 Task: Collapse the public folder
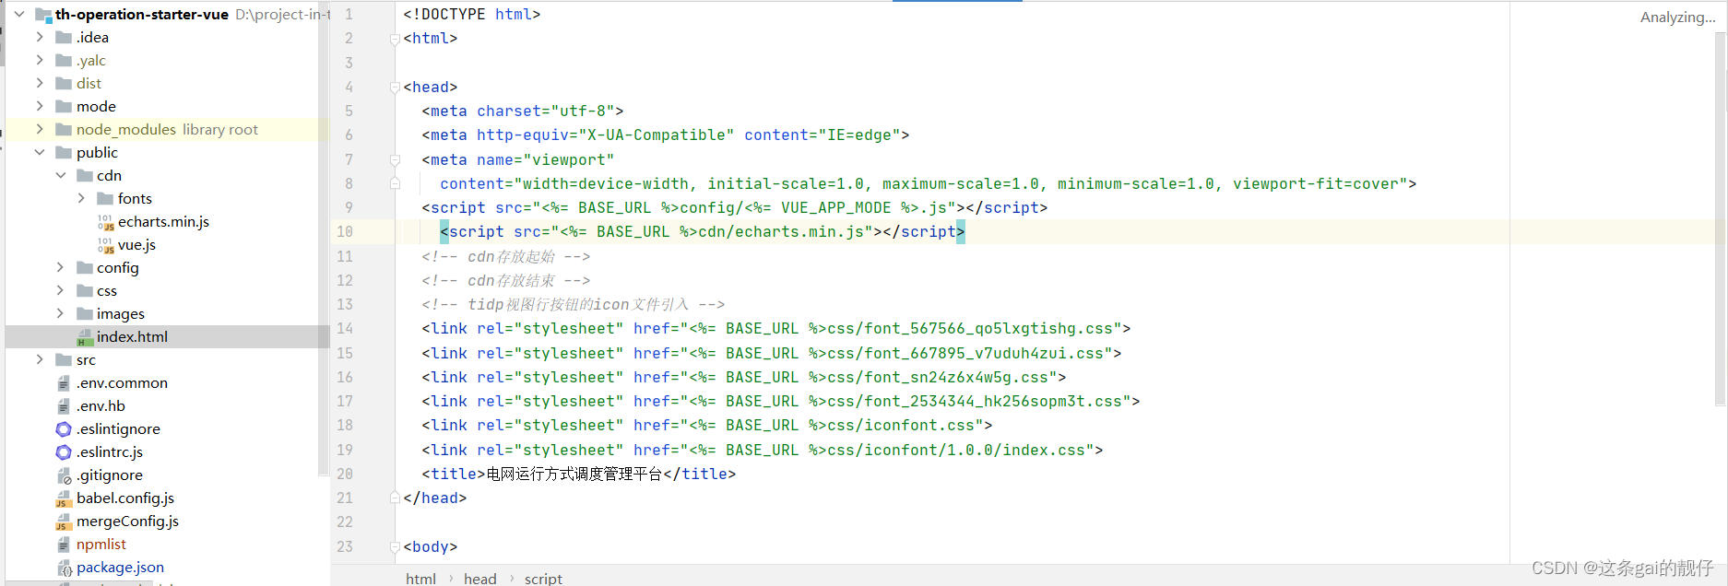40,152
